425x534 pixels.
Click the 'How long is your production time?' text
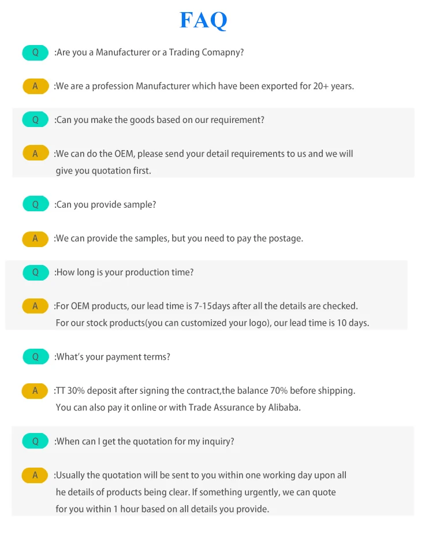pos(124,272)
